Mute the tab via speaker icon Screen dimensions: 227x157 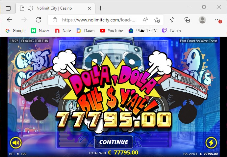[x=30, y=8]
